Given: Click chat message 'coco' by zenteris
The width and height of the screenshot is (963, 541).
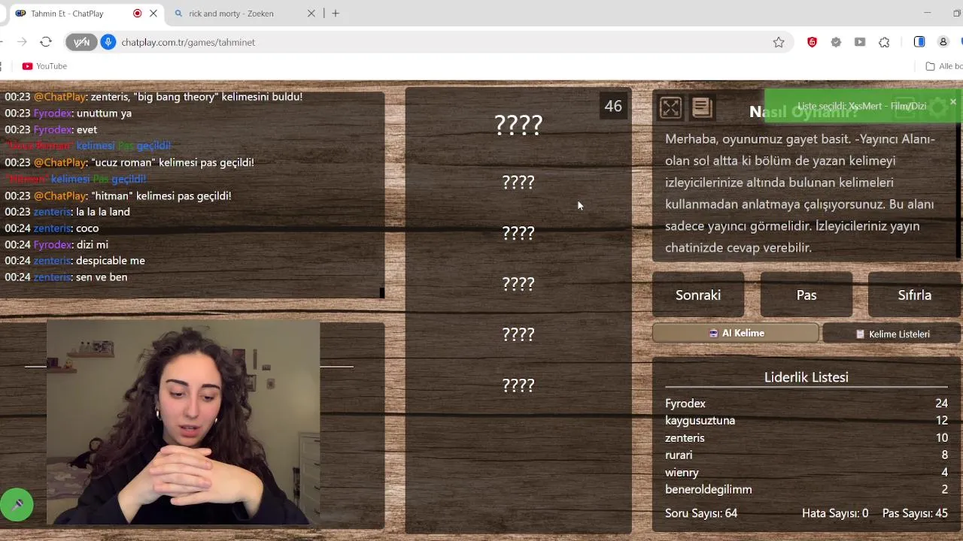Looking at the screenshot, I should 87,228.
